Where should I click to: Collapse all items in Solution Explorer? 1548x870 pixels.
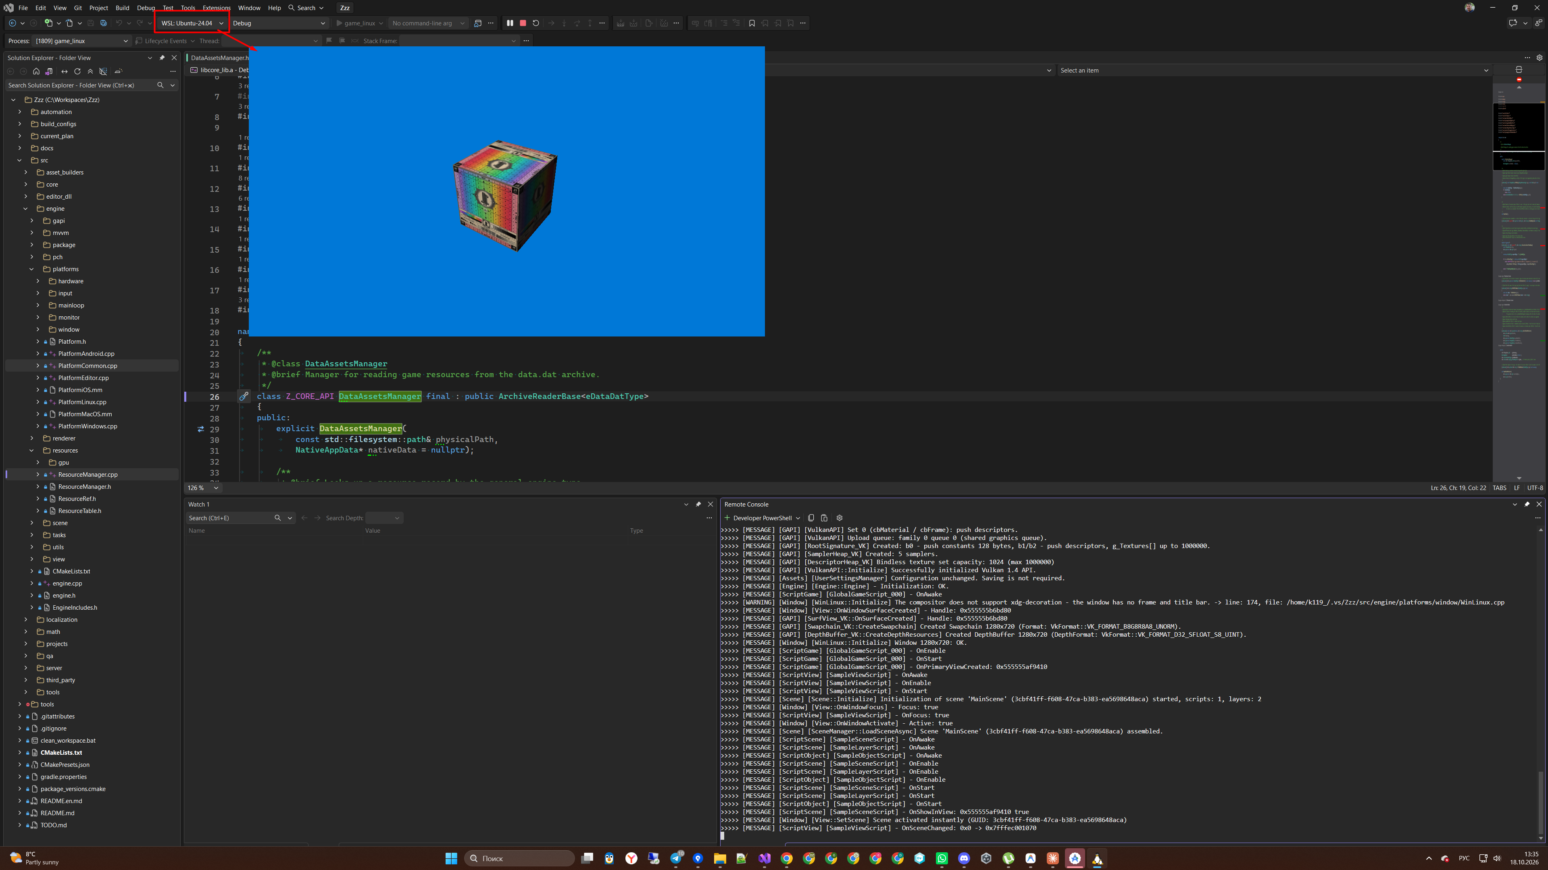point(90,71)
